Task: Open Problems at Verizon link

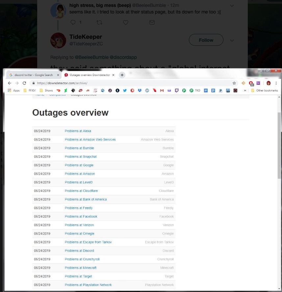Action: (79, 225)
